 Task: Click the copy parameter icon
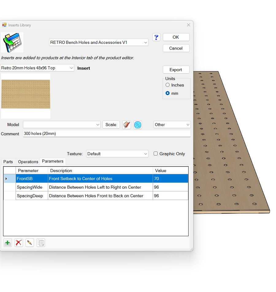tap(41, 243)
